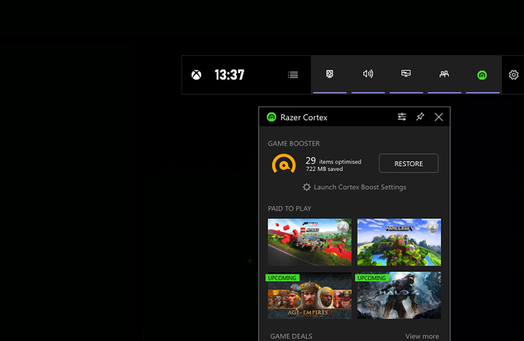This screenshot has width=524, height=341.
Task: Open the Forza Horizon LEGO game tile
Action: pos(310,242)
